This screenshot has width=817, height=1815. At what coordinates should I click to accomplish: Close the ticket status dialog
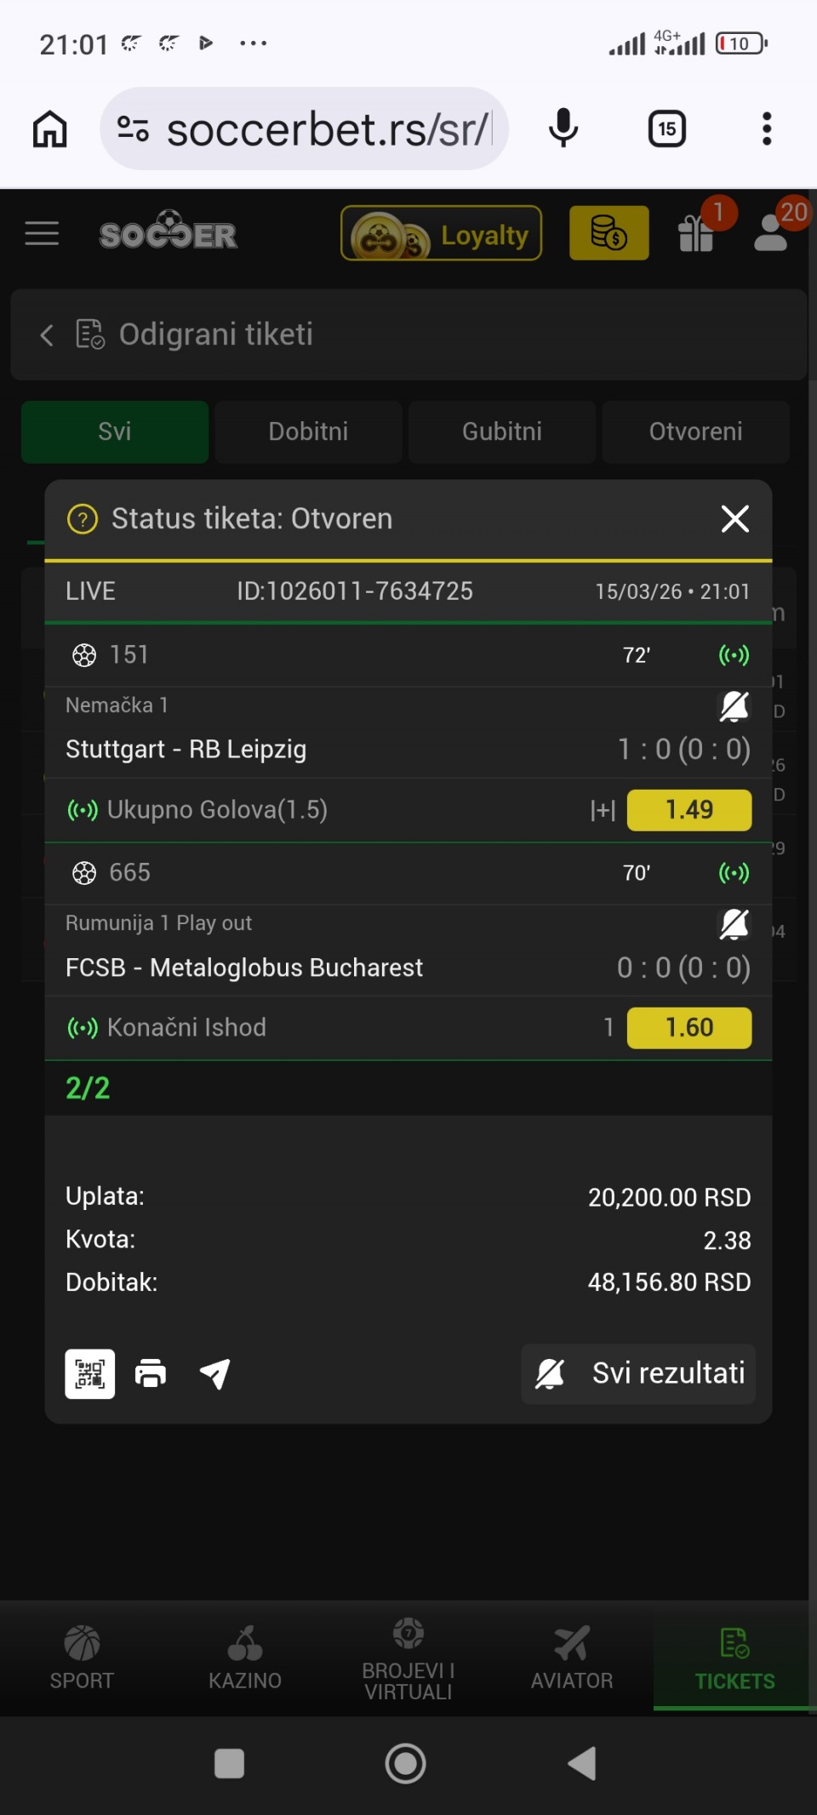734,518
